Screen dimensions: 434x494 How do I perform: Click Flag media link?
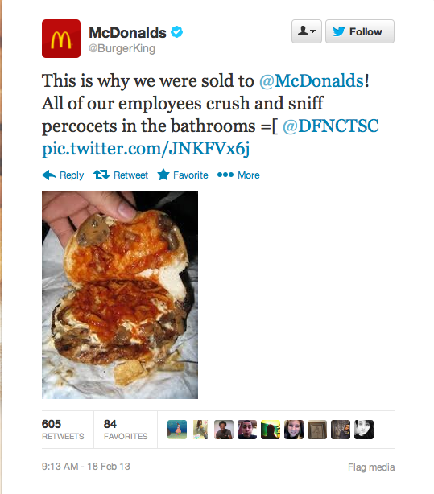[x=371, y=467]
